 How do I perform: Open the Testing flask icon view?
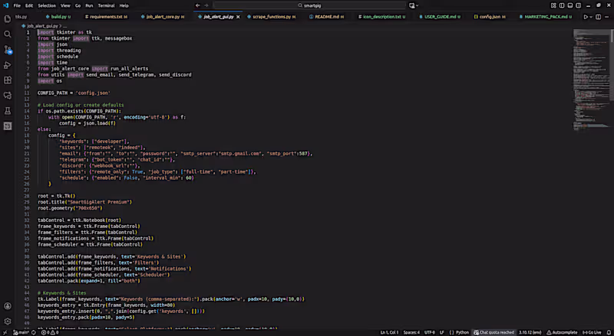(8, 111)
